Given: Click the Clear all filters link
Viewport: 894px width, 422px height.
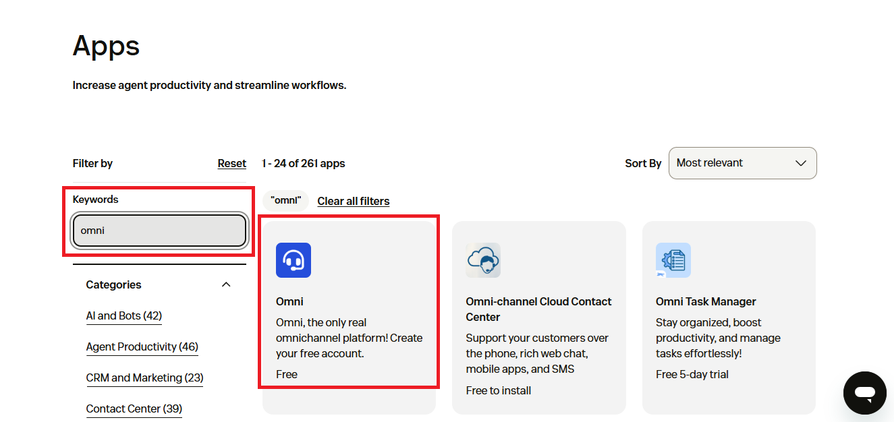Looking at the screenshot, I should [354, 201].
